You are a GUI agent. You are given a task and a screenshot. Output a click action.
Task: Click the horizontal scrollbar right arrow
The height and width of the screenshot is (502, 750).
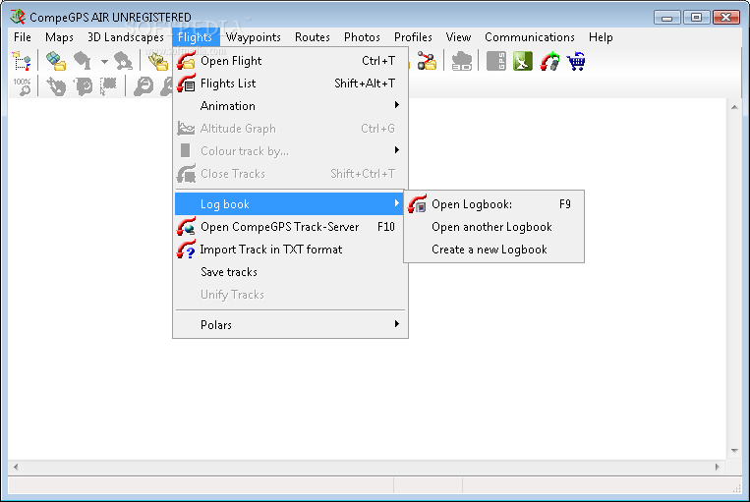click(717, 467)
